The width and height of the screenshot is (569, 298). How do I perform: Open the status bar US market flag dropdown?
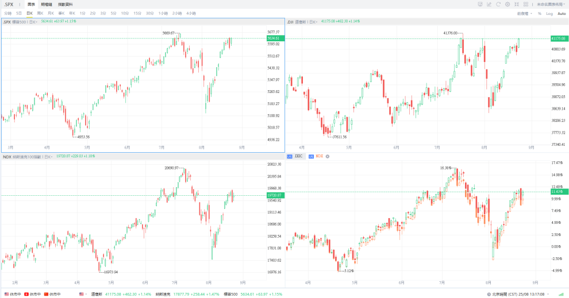83,294
